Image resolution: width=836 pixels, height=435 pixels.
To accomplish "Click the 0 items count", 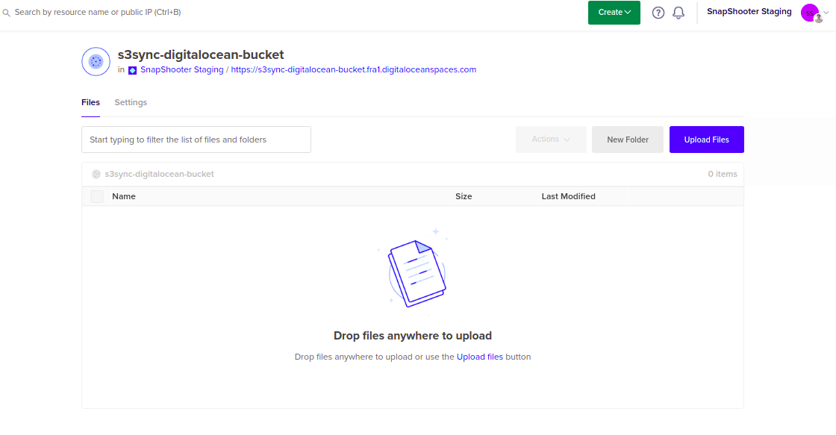I will (x=723, y=175).
